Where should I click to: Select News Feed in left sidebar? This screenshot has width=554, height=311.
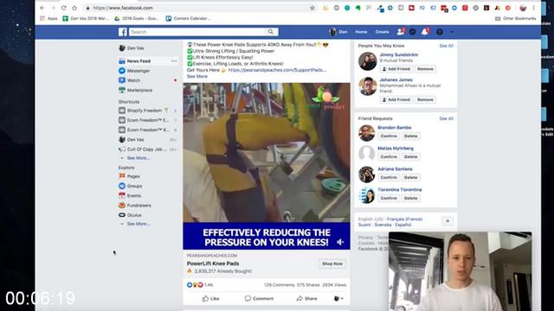[138, 61]
